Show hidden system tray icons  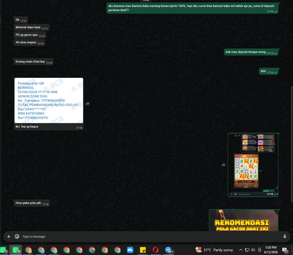tap(241, 250)
